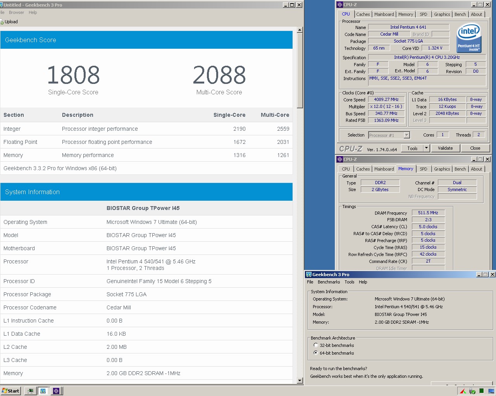
Task: Click the Memory Type value DDR2
Action: [x=380, y=183]
